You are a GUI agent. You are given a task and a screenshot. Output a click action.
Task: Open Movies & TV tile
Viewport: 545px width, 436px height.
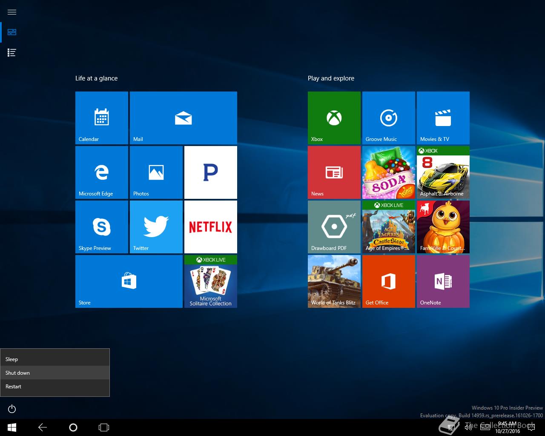[443, 118]
